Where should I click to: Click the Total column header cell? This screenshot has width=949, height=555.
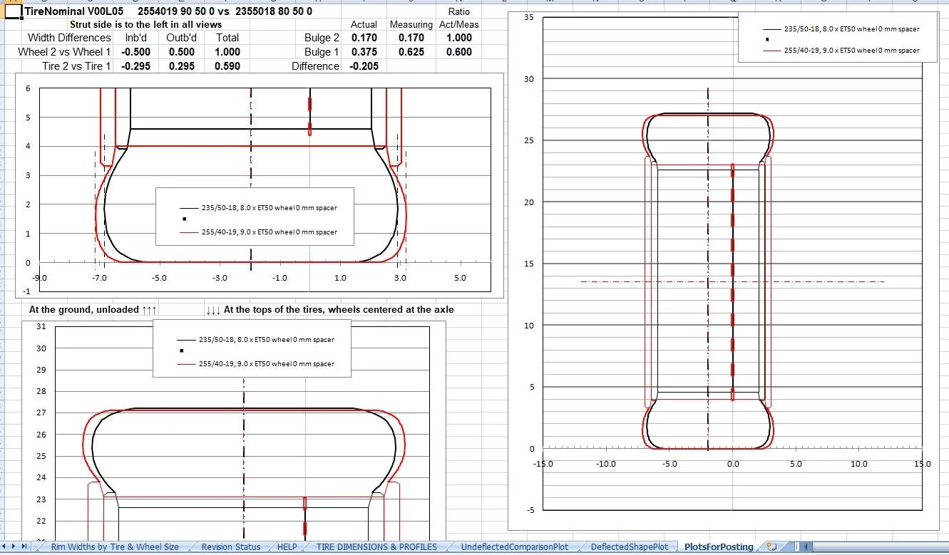click(x=227, y=38)
